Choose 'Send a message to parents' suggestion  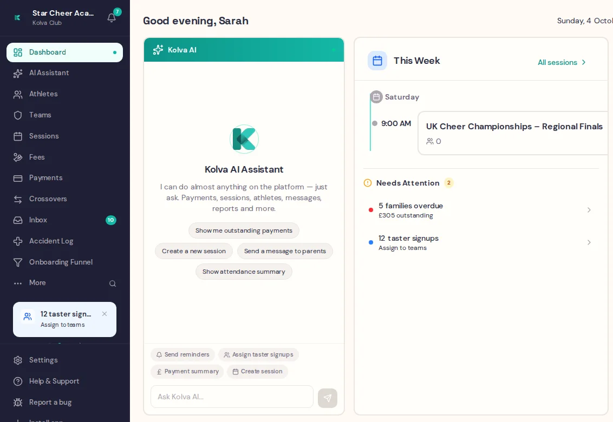[x=285, y=251]
